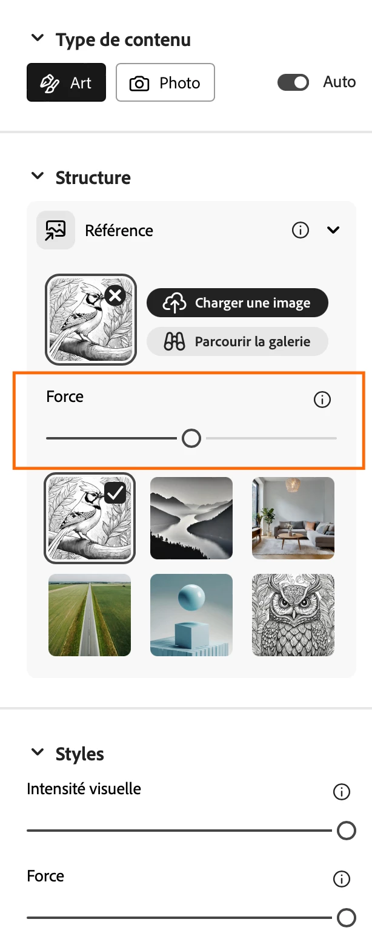Screen dimensions: 372x948
Task: Collapse the Type de contenu section
Action: tap(38, 38)
